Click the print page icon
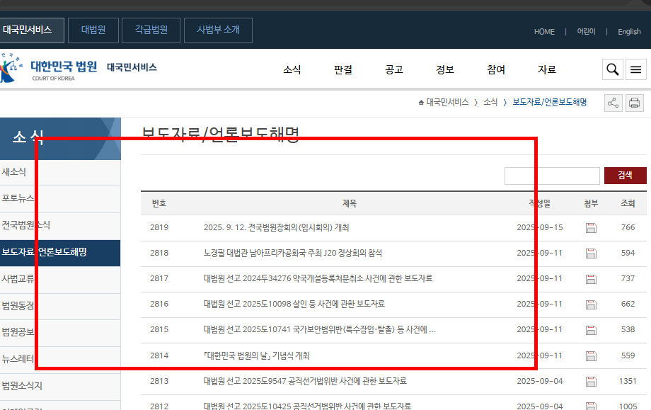The width and height of the screenshot is (651, 410). coord(634,102)
